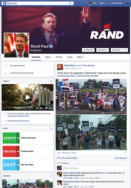Play the About section video
This screenshot has width=131, height=188.
28,97
